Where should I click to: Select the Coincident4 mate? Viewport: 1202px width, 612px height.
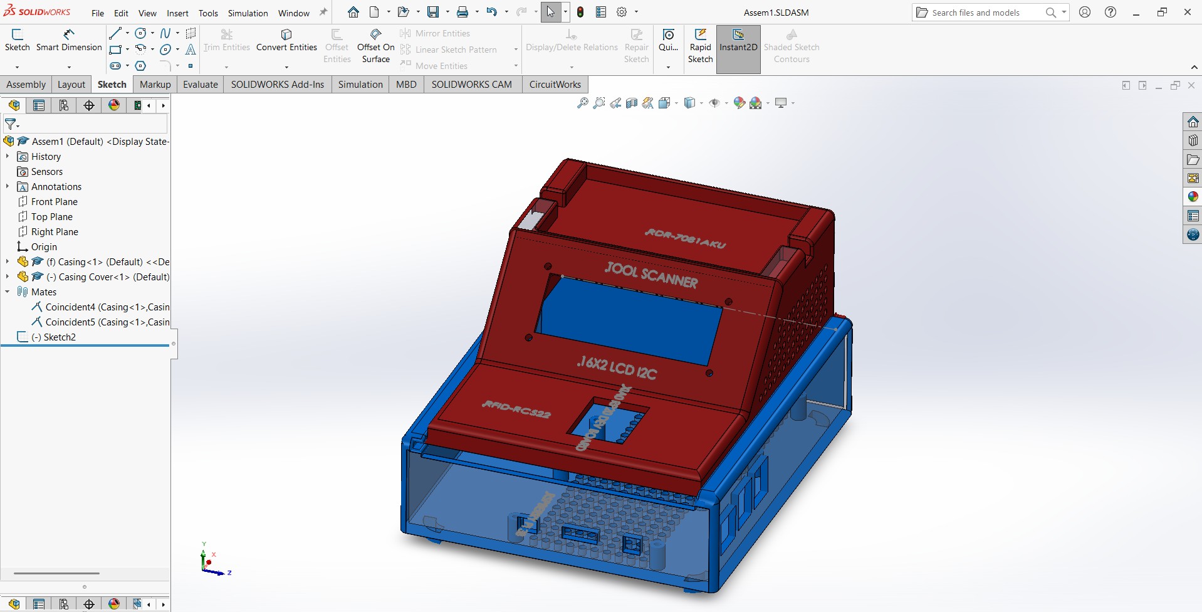pyautogui.click(x=100, y=307)
